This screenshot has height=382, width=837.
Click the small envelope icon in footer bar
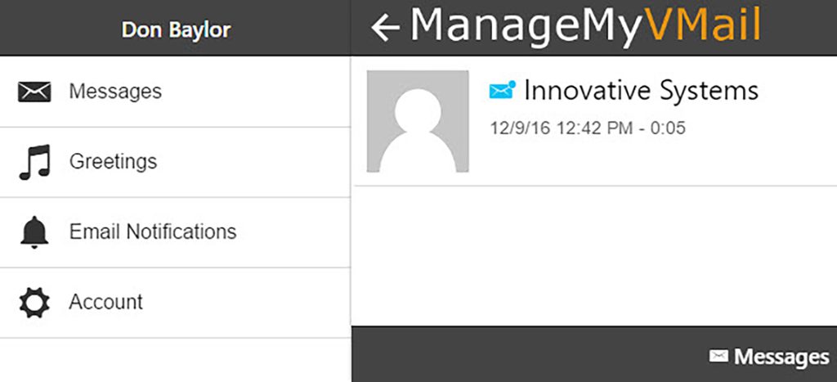pyautogui.click(x=718, y=356)
